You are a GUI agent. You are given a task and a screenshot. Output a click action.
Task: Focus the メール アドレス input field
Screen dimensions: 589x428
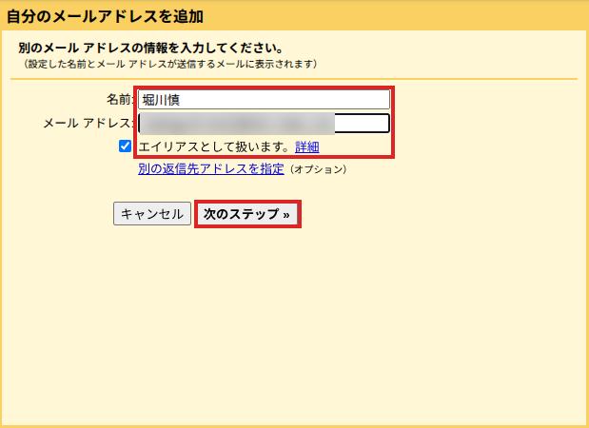265,124
